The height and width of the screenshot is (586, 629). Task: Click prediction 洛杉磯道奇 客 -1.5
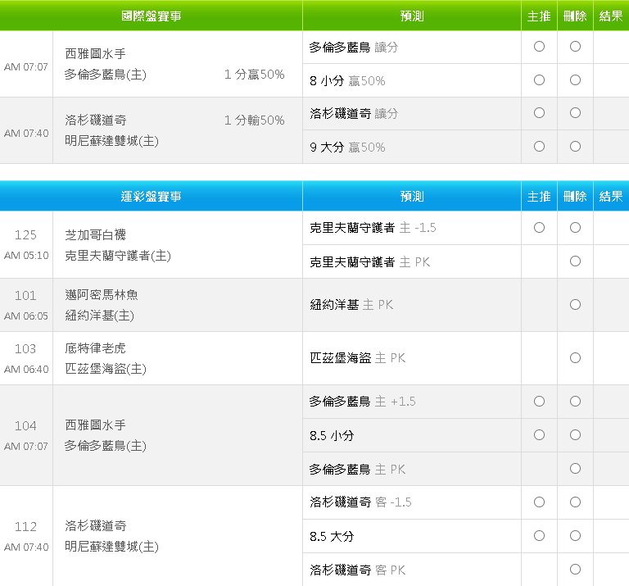[x=360, y=502]
